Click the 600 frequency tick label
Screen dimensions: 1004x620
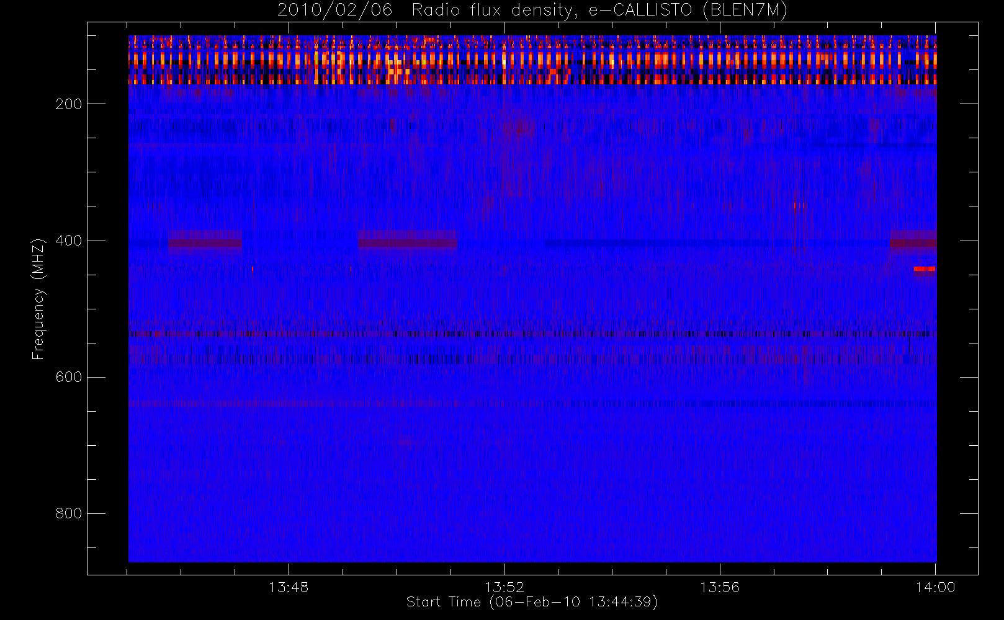(69, 377)
